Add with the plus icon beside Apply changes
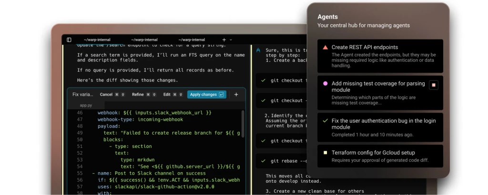This screenshot has height=195, width=488. (x=236, y=94)
